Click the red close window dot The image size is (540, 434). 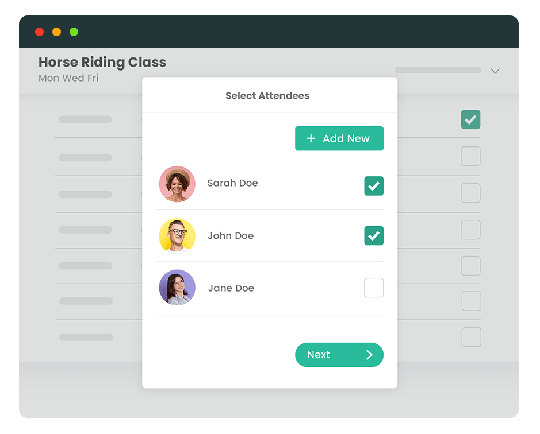click(x=40, y=32)
